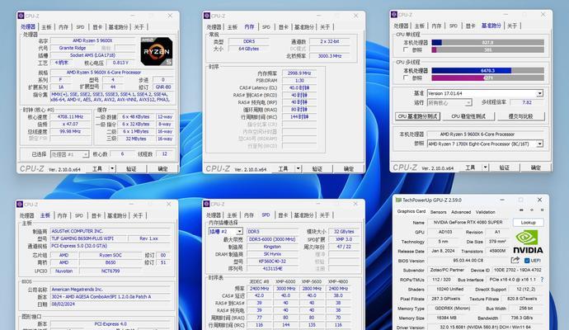Click the 工具 button in the memory window
This screenshot has height=330, width=569.
coord(283,169)
